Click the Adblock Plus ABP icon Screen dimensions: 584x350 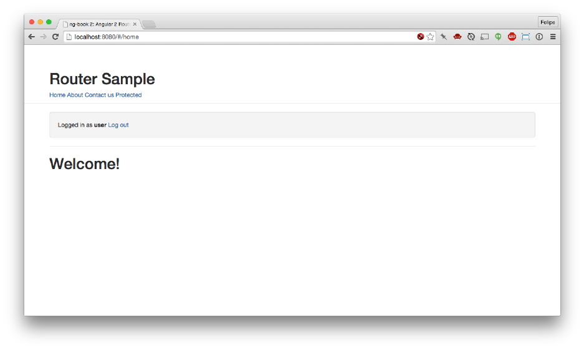click(512, 37)
